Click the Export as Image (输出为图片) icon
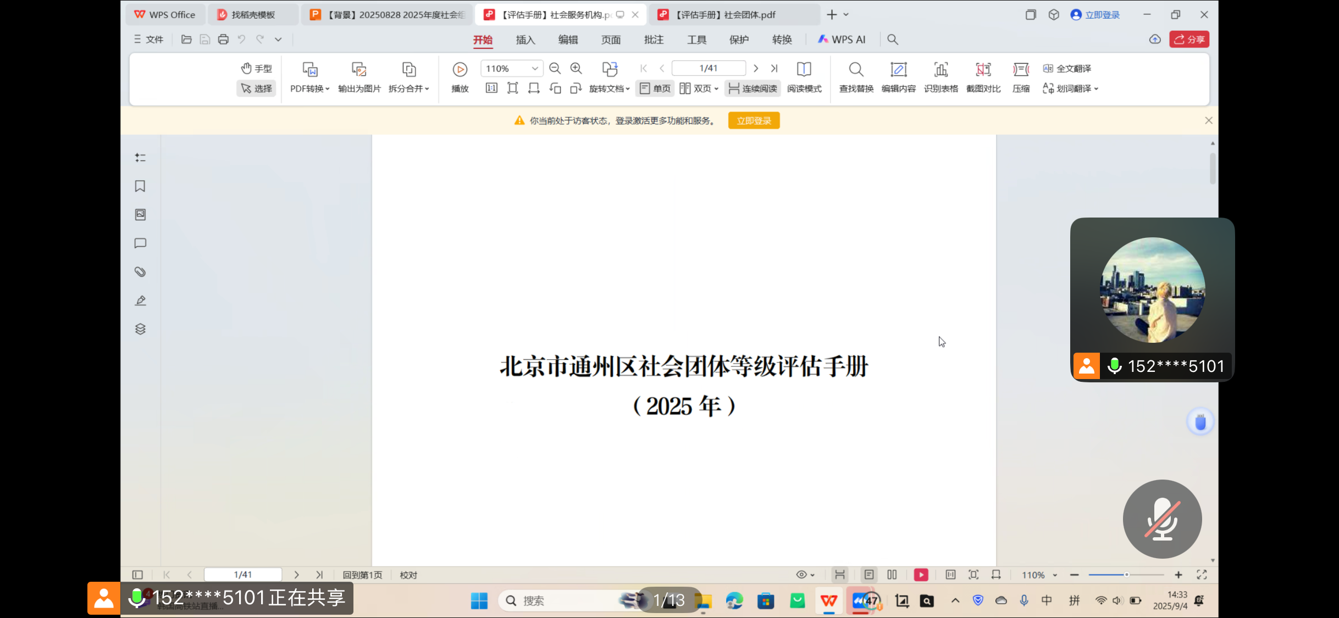The image size is (1339, 618). (x=359, y=70)
